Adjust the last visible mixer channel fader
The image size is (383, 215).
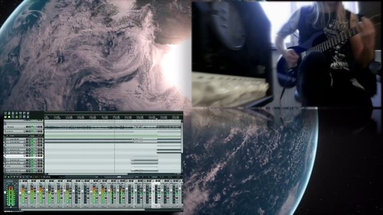[x=180, y=189]
